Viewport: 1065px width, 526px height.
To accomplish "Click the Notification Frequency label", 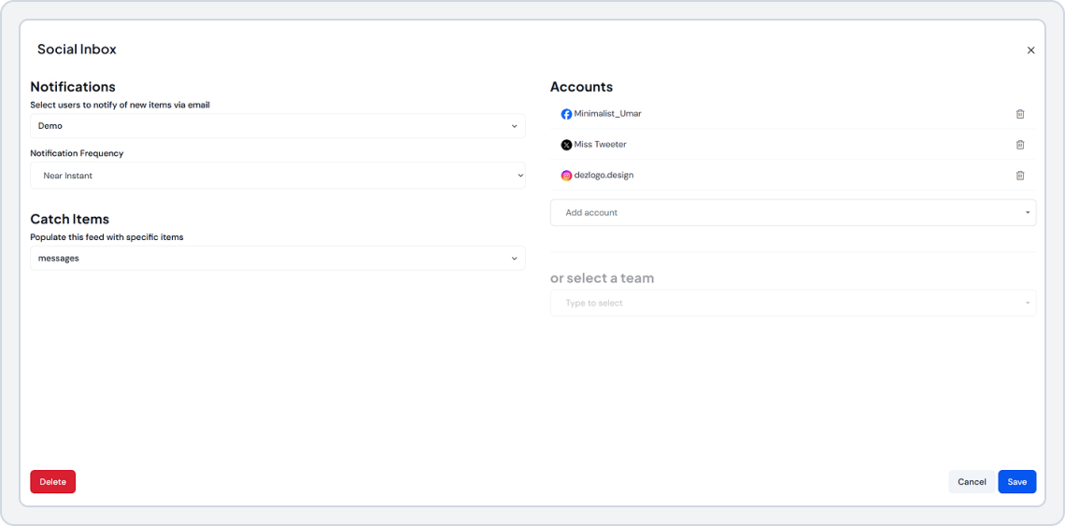I will pyautogui.click(x=77, y=153).
